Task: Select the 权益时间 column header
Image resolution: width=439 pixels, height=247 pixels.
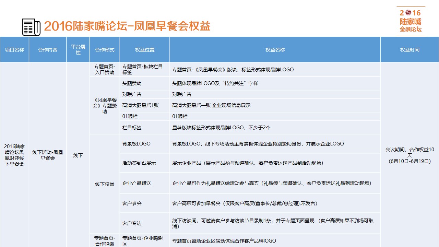Action: point(410,50)
